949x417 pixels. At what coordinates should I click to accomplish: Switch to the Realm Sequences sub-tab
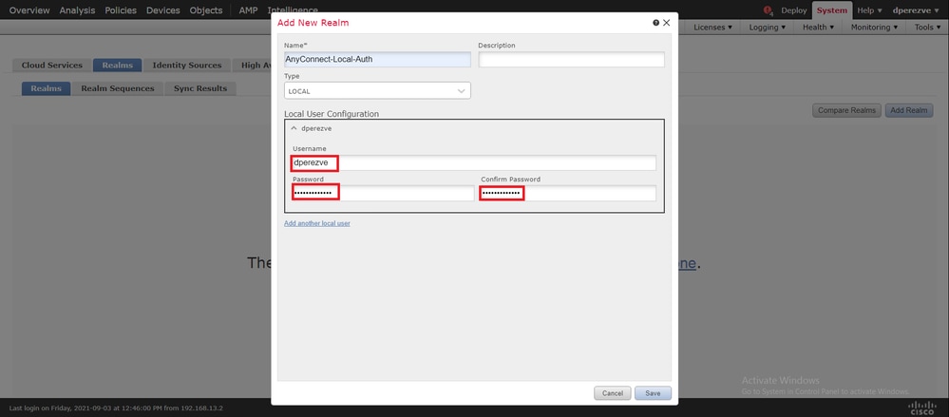(118, 88)
